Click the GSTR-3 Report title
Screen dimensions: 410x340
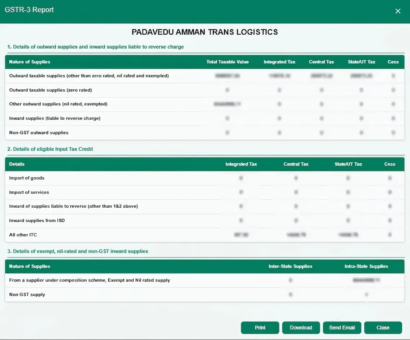(29, 10)
